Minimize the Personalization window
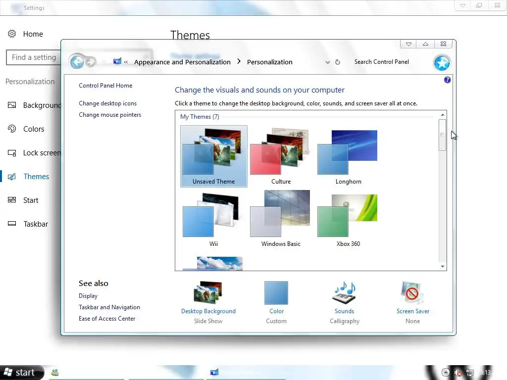 point(408,44)
